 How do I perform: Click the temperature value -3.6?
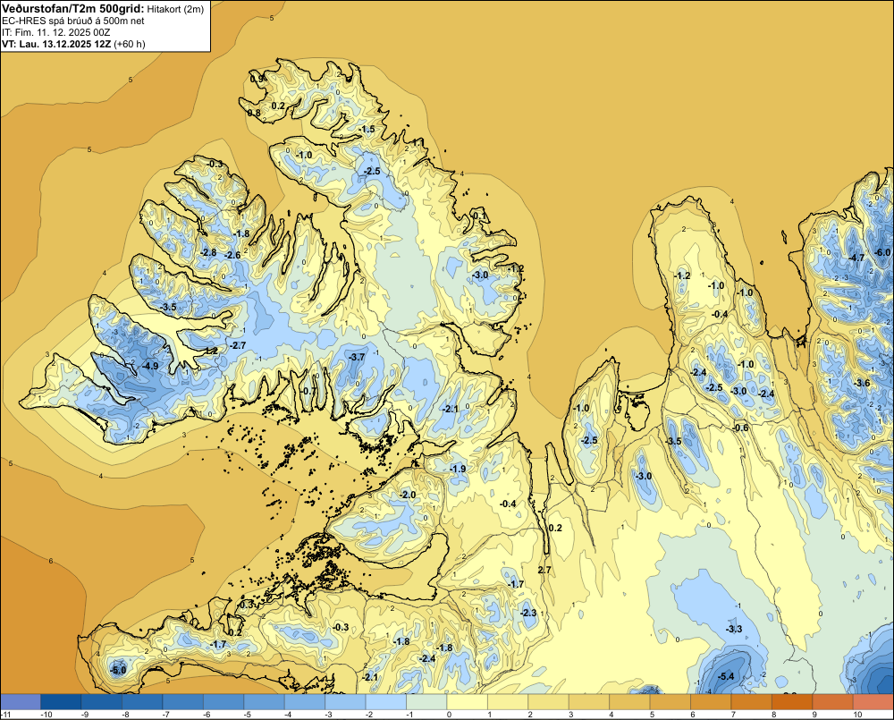(862, 383)
